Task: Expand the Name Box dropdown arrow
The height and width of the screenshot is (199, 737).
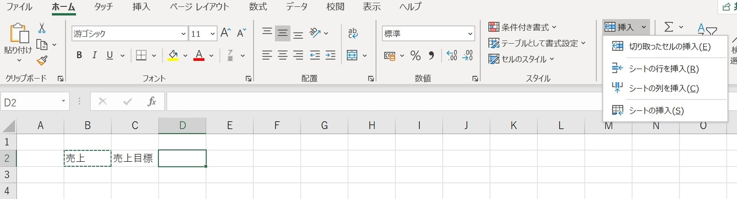Action: [x=63, y=102]
